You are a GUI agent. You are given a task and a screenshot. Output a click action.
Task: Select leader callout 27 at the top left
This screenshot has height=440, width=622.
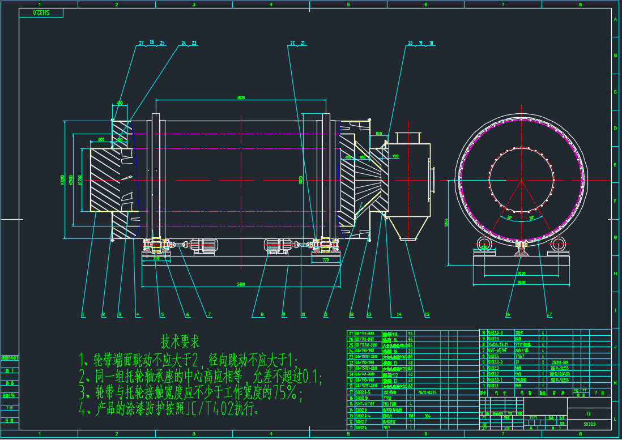[x=141, y=43]
